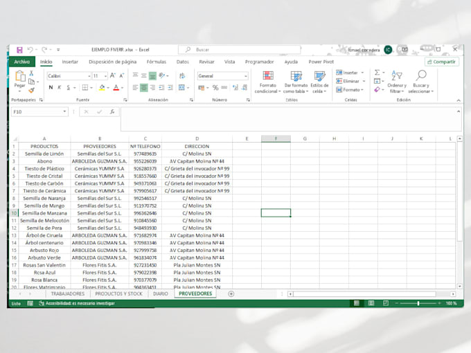Click the clear eraser icon
471x353 pixels.
click(x=377, y=89)
